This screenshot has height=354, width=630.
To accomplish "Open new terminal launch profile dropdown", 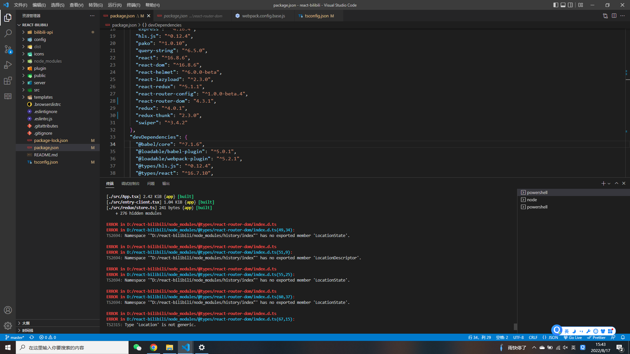I will (x=609, y=184).
